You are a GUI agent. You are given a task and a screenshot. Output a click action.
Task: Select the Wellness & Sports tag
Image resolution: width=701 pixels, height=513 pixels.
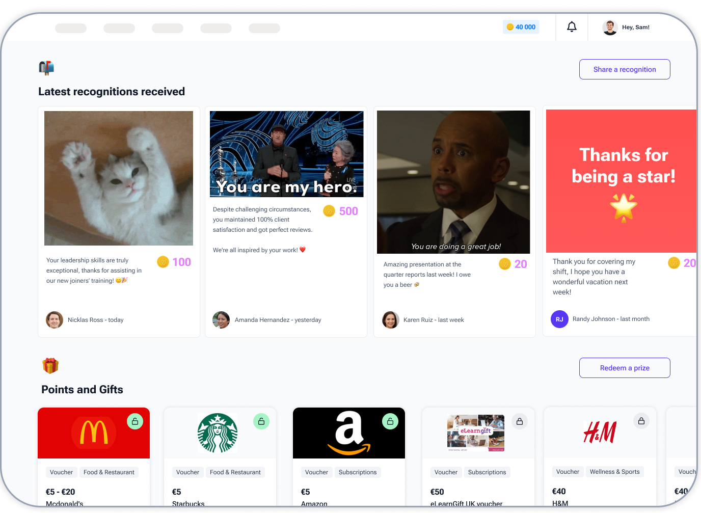pos(614,472)
